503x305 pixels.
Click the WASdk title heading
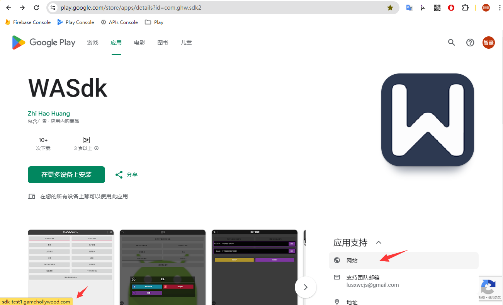click(x=68, y=88)
